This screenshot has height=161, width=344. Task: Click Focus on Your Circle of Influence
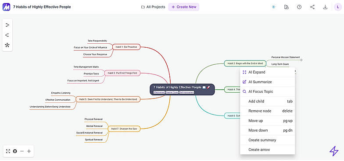[x=90, y=47]
